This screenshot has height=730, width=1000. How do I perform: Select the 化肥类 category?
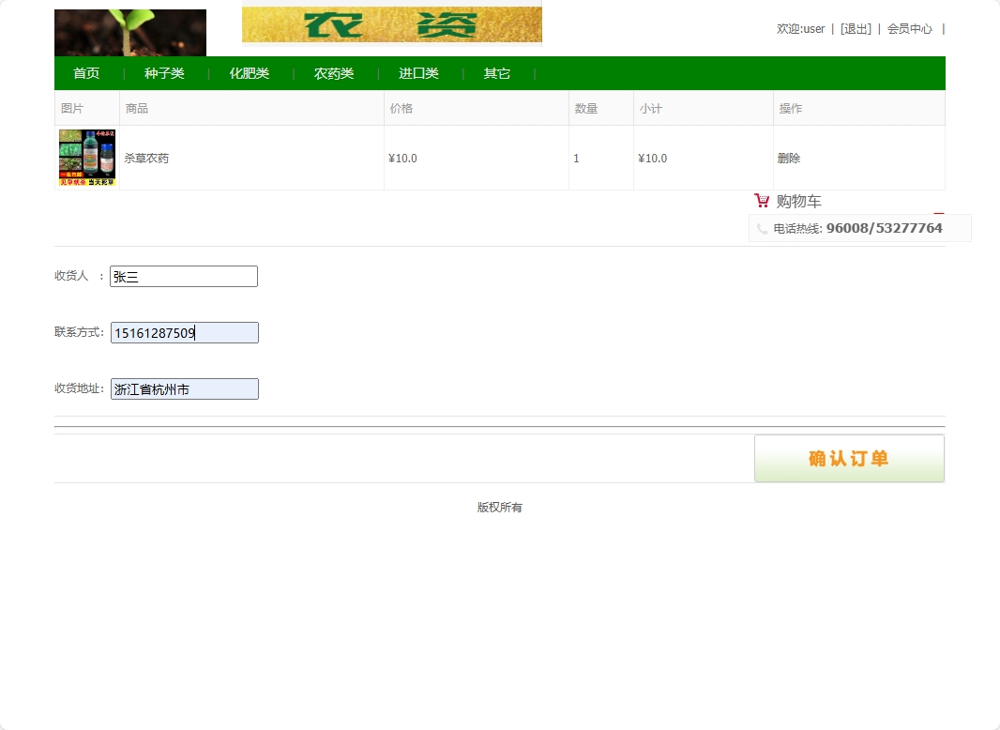(250, 72)
